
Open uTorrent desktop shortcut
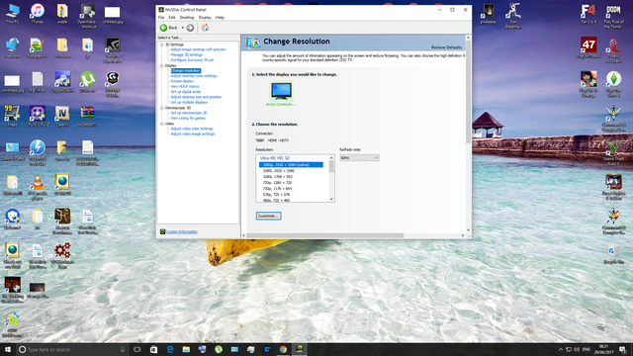[x=87, y=82]
